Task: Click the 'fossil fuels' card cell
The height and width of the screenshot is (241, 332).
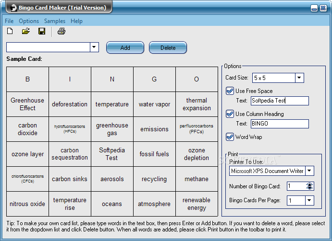Action: [x=154, y=154]
